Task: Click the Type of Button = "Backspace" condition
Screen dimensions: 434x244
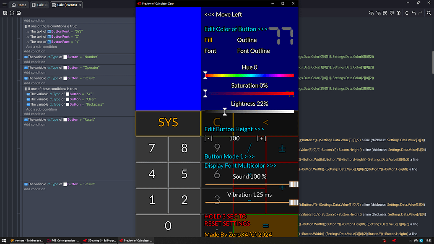Action: point(65,104)
